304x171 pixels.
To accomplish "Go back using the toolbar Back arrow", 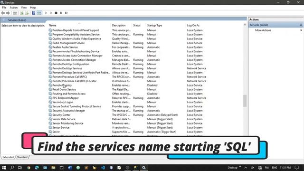I will click(3, 13).
